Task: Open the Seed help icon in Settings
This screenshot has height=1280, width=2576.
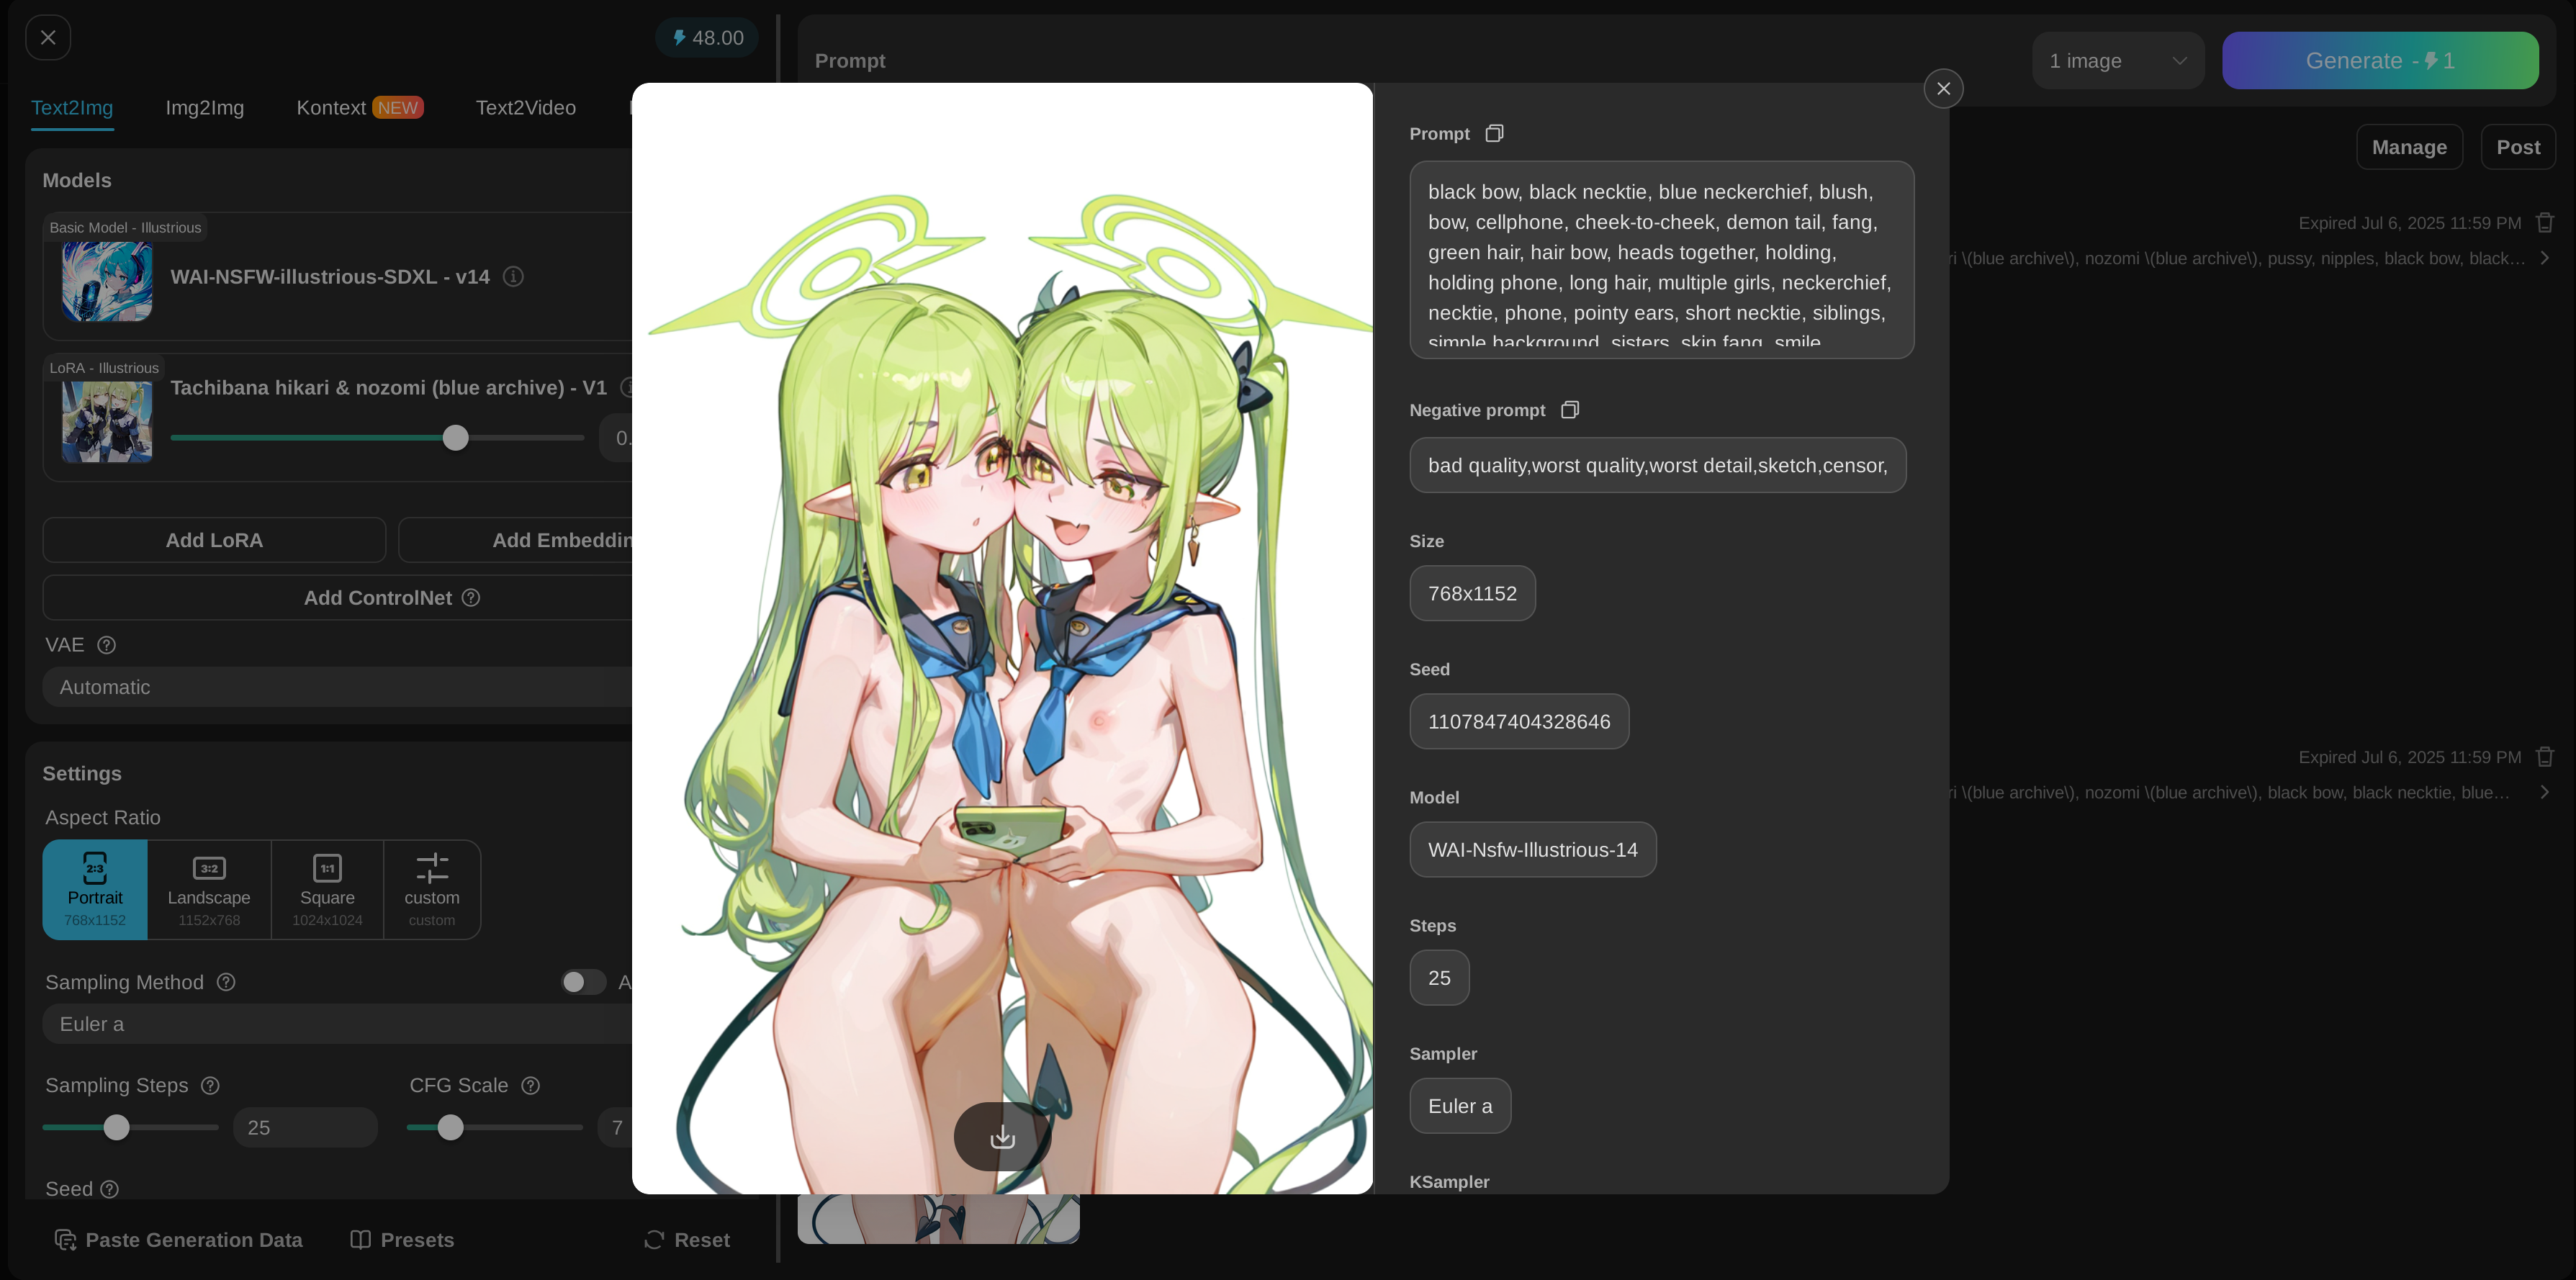Action: coord(110,1189)
